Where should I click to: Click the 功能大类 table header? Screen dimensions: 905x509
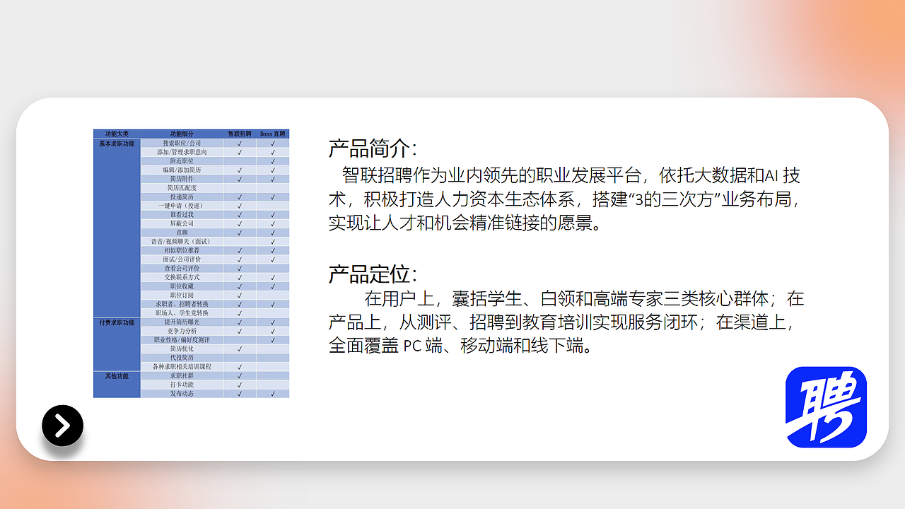(117, 134)
